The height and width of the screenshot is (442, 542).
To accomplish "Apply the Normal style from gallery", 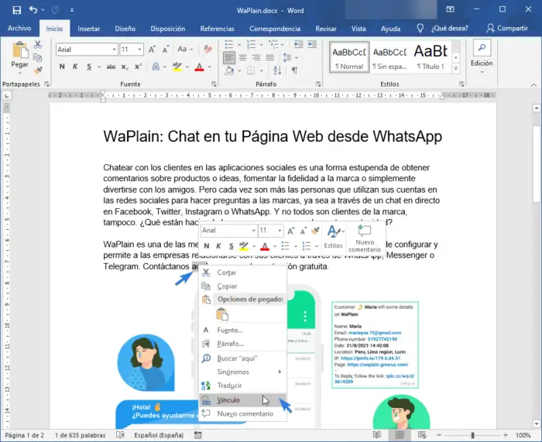I will (x=349, y=57).
